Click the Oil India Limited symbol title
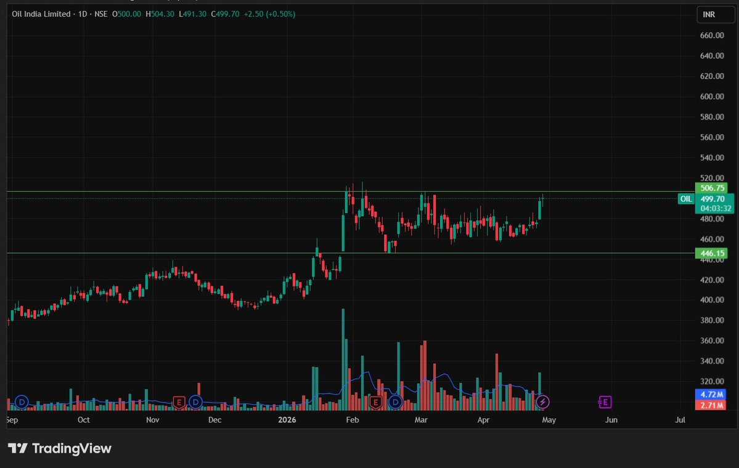This screenshot has width=739, height=468. tap(41, 14)
